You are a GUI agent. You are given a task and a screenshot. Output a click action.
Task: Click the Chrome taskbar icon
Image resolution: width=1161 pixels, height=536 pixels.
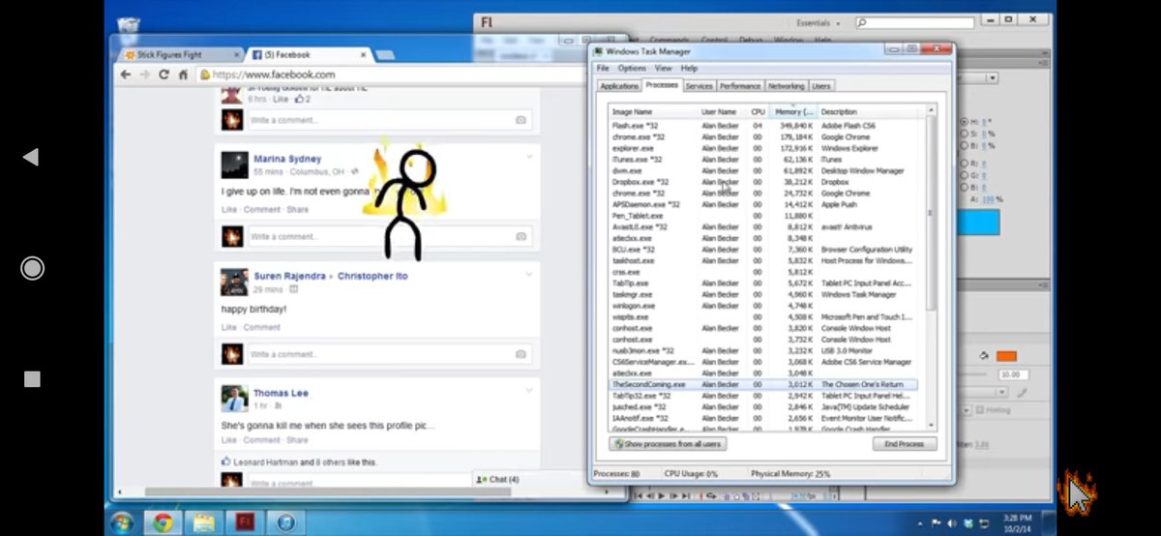164,522
